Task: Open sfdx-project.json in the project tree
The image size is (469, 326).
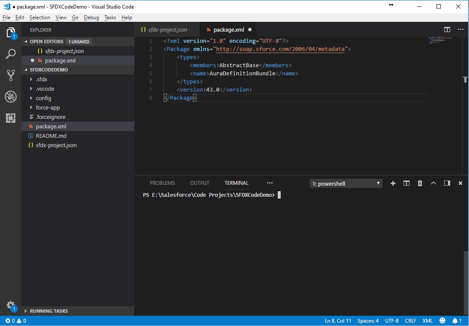Action: pyautogui.click(x=78, y=145)
